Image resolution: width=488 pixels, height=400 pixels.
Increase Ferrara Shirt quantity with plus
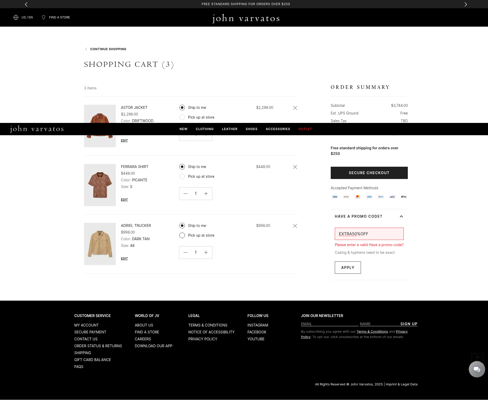[x=206, y=194]
